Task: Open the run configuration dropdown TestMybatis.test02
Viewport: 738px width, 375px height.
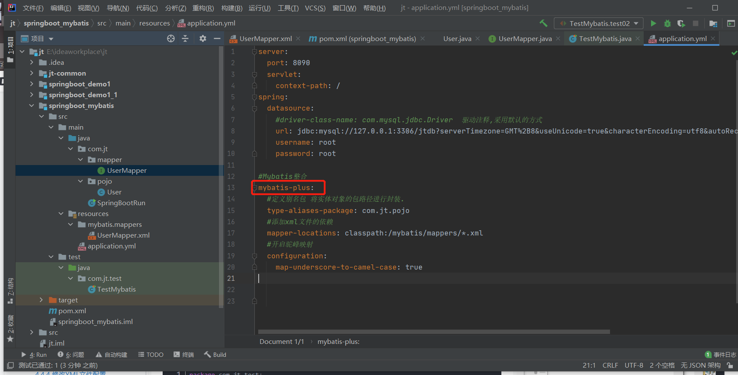Action: point(599,23)
